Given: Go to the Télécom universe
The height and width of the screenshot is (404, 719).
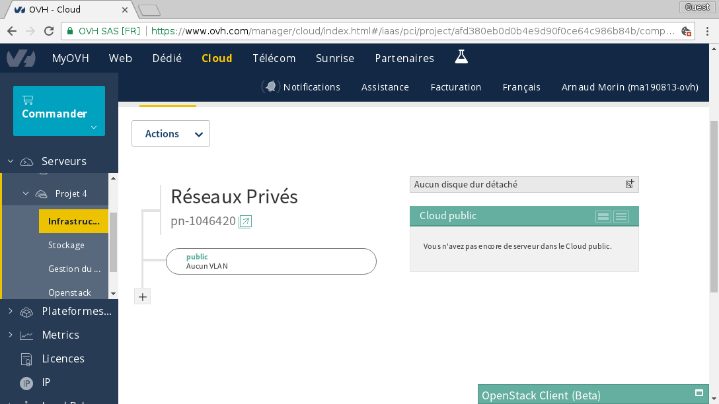Looking at the screenshot, I should 274,58.
